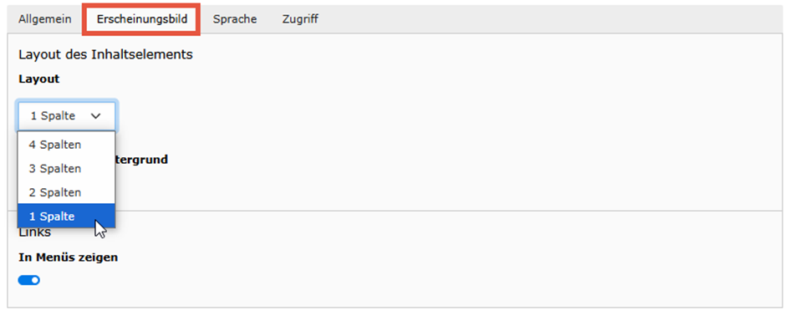Select 2 Spalten in the dropdown list
The height and width of the screenshot is (316, 790).
click(67, 192)
